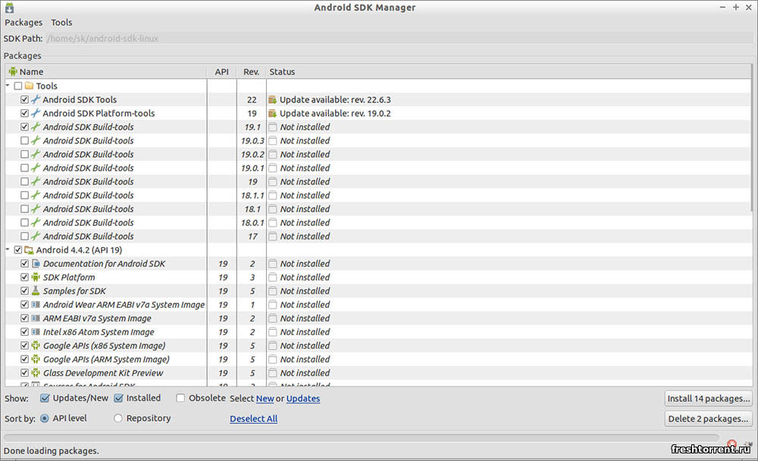Click the Android Wear ARM EABI system image icon
Screen dimensions: 758x461
(x=36, y=305)
